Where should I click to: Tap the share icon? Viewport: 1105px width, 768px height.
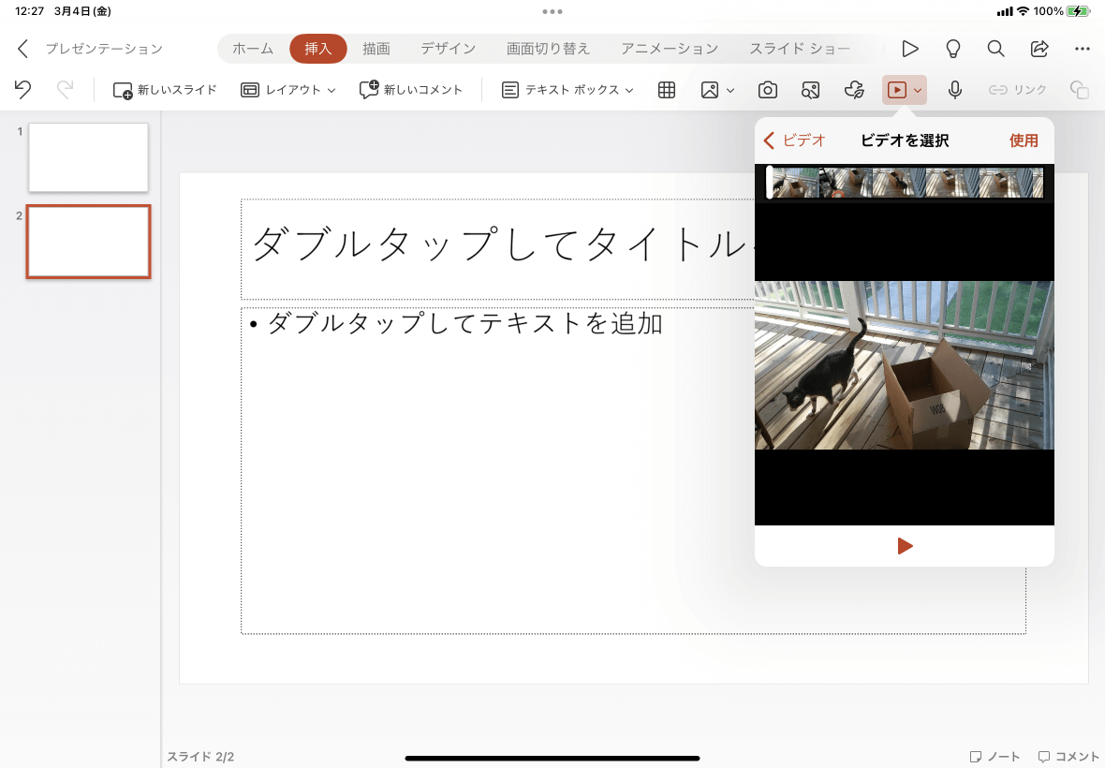pyautogui.click(x=1039, y=49)
